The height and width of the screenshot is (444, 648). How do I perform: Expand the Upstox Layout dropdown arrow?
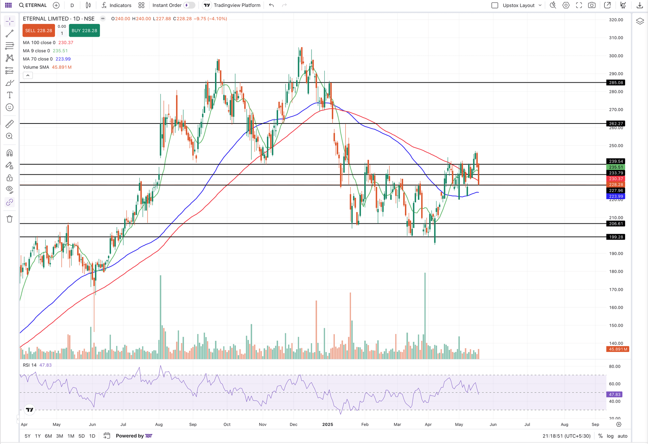540,5
